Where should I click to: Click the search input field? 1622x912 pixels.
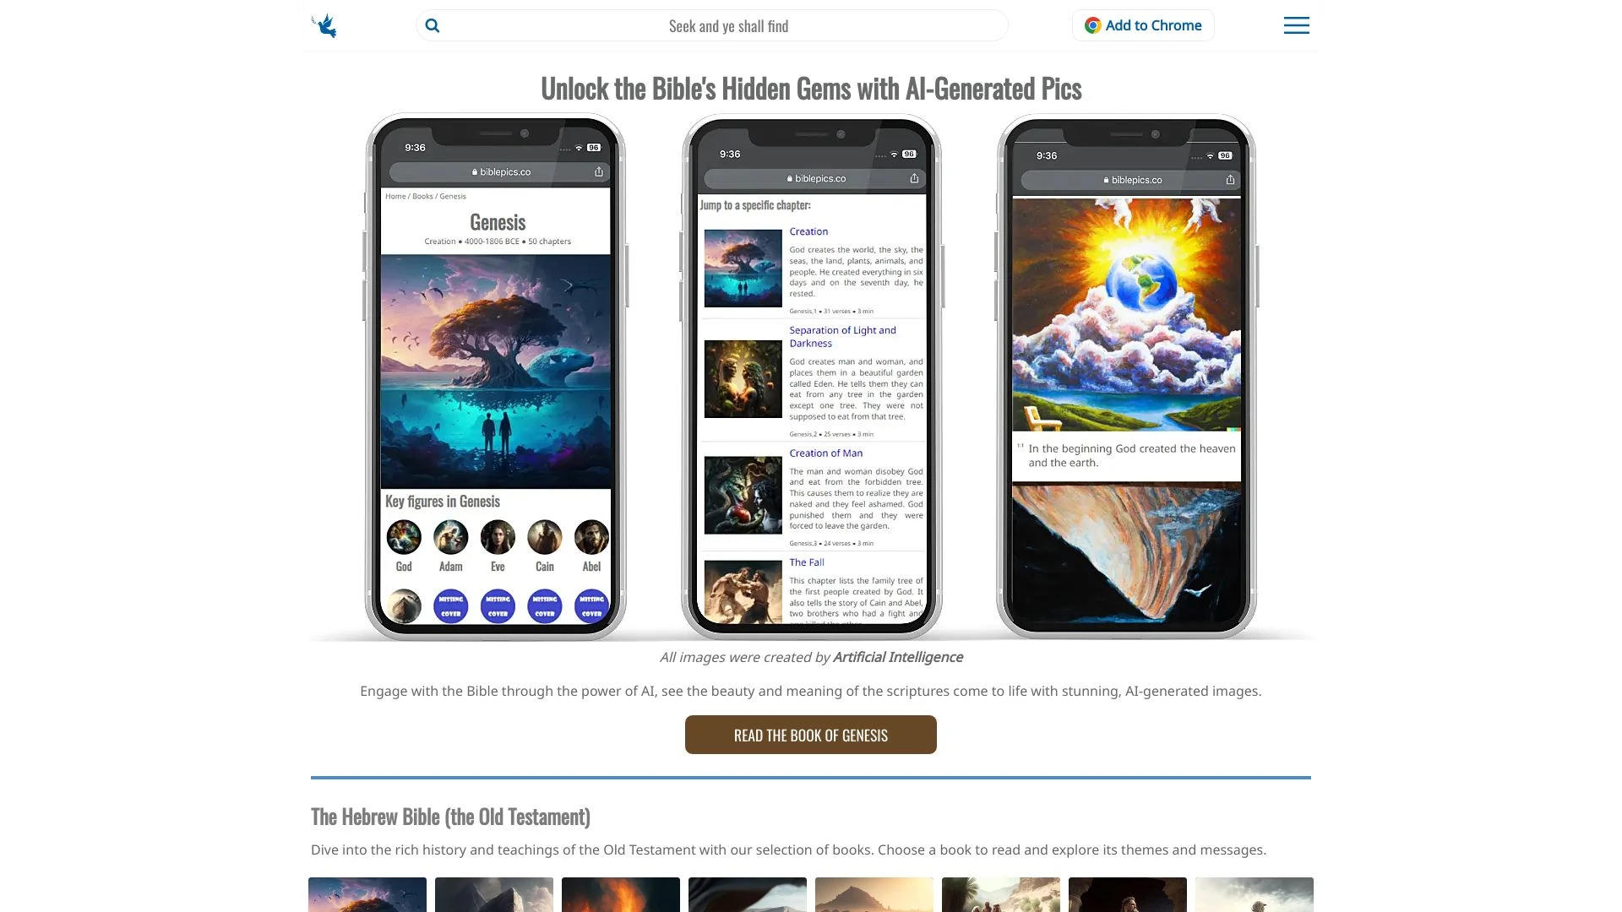pos(727,24)
